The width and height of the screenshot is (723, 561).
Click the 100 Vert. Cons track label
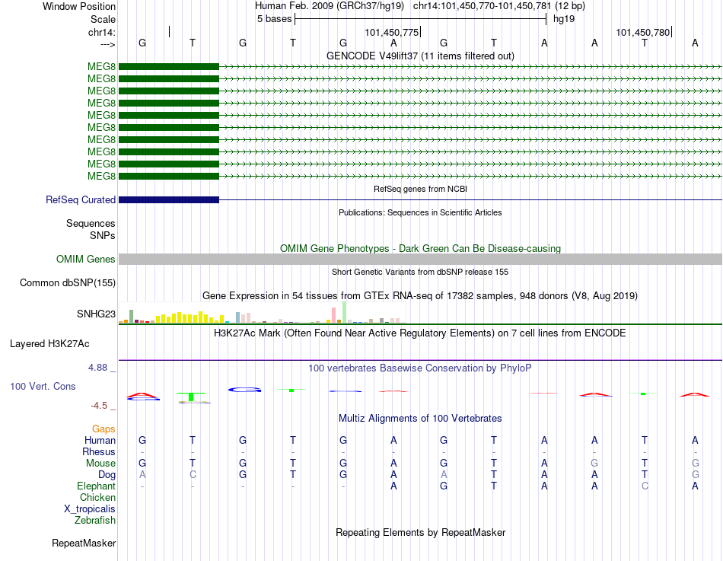tap(43, 387)
